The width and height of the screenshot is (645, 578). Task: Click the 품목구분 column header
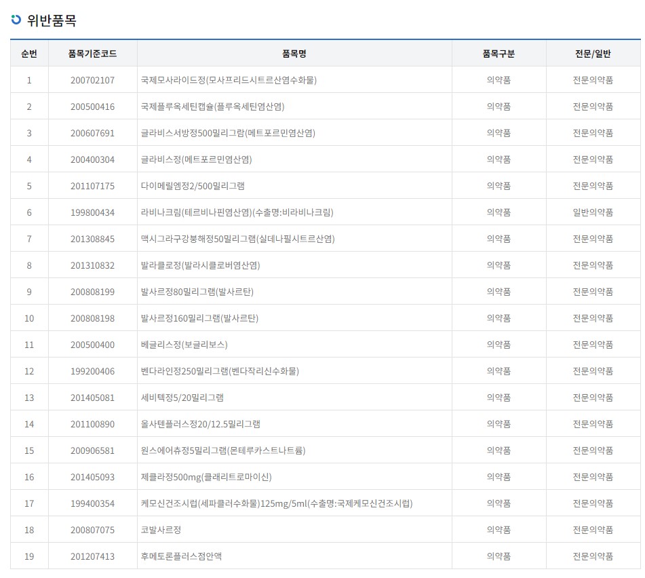(499, 54)
